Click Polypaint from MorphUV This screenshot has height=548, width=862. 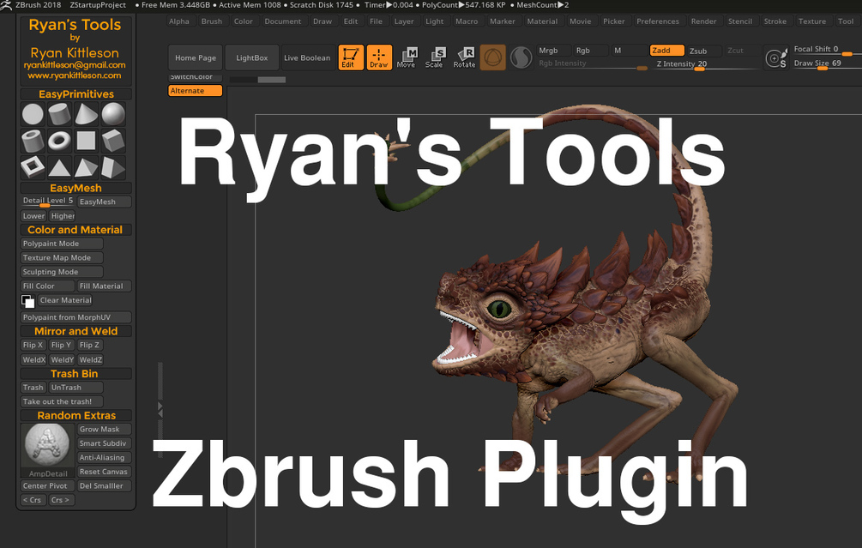coord(76,317)
